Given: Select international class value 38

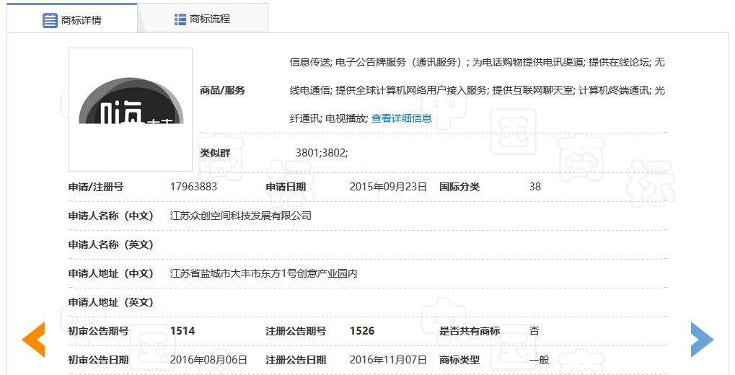Looking at the screenshot, I should (535, 187).
